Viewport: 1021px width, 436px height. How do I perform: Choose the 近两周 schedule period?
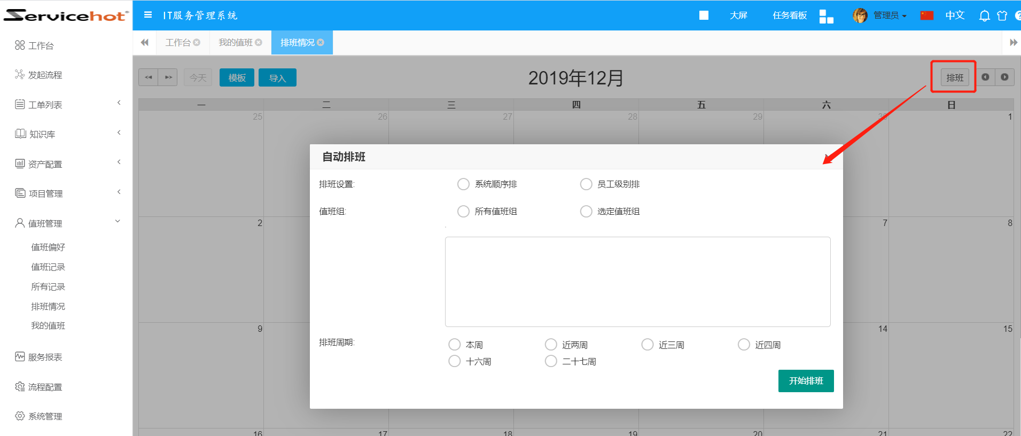coord(551,345)
